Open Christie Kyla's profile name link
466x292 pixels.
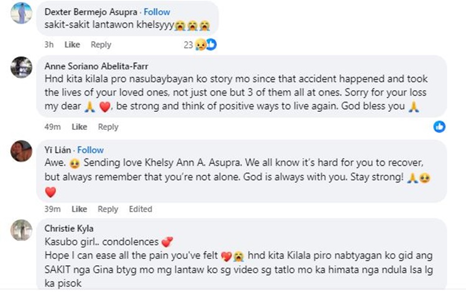pos(67,228)
